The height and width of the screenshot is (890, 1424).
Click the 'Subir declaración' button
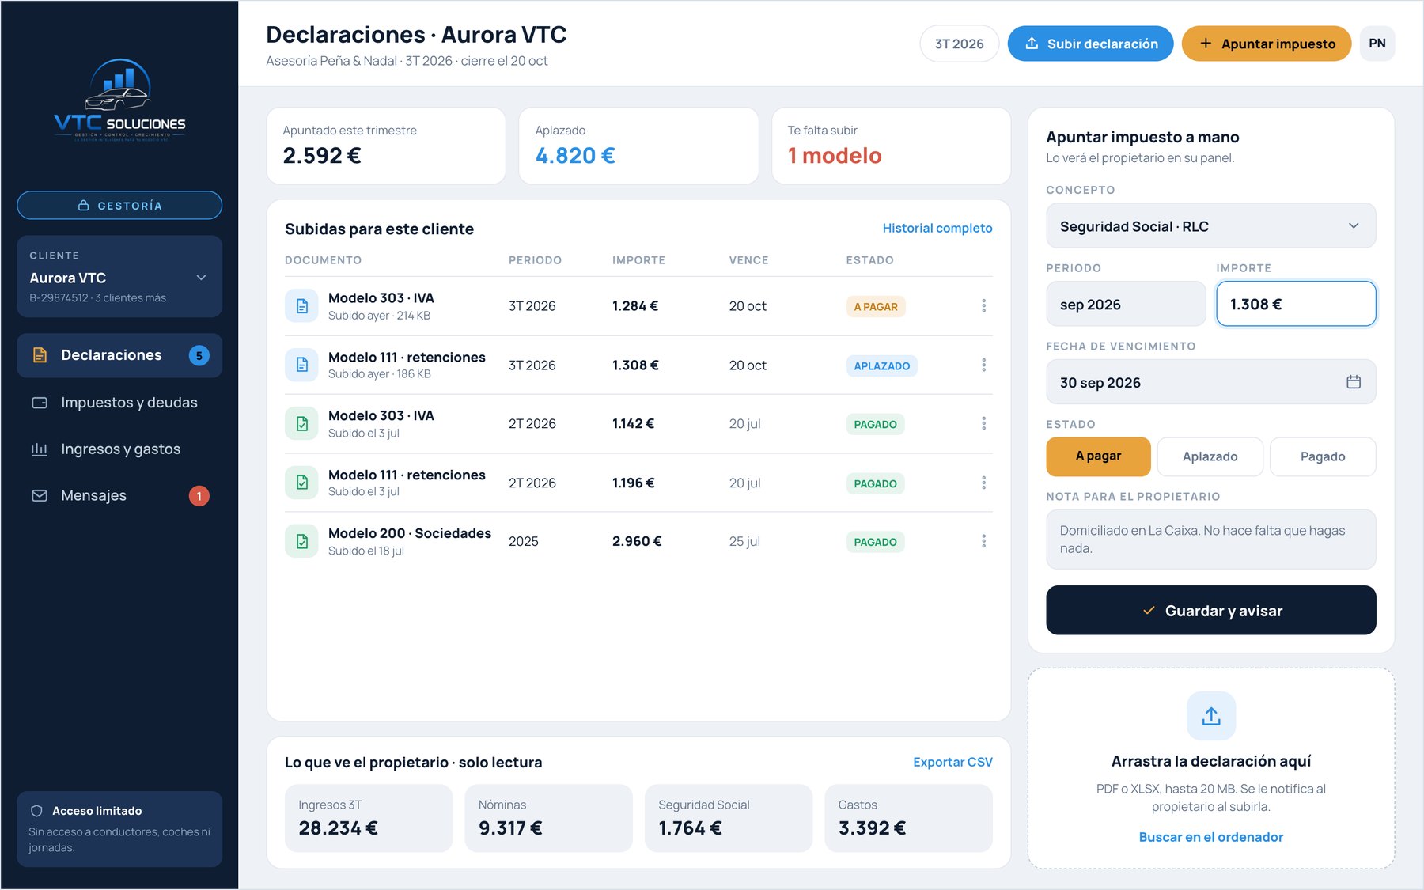(1090, 44)
